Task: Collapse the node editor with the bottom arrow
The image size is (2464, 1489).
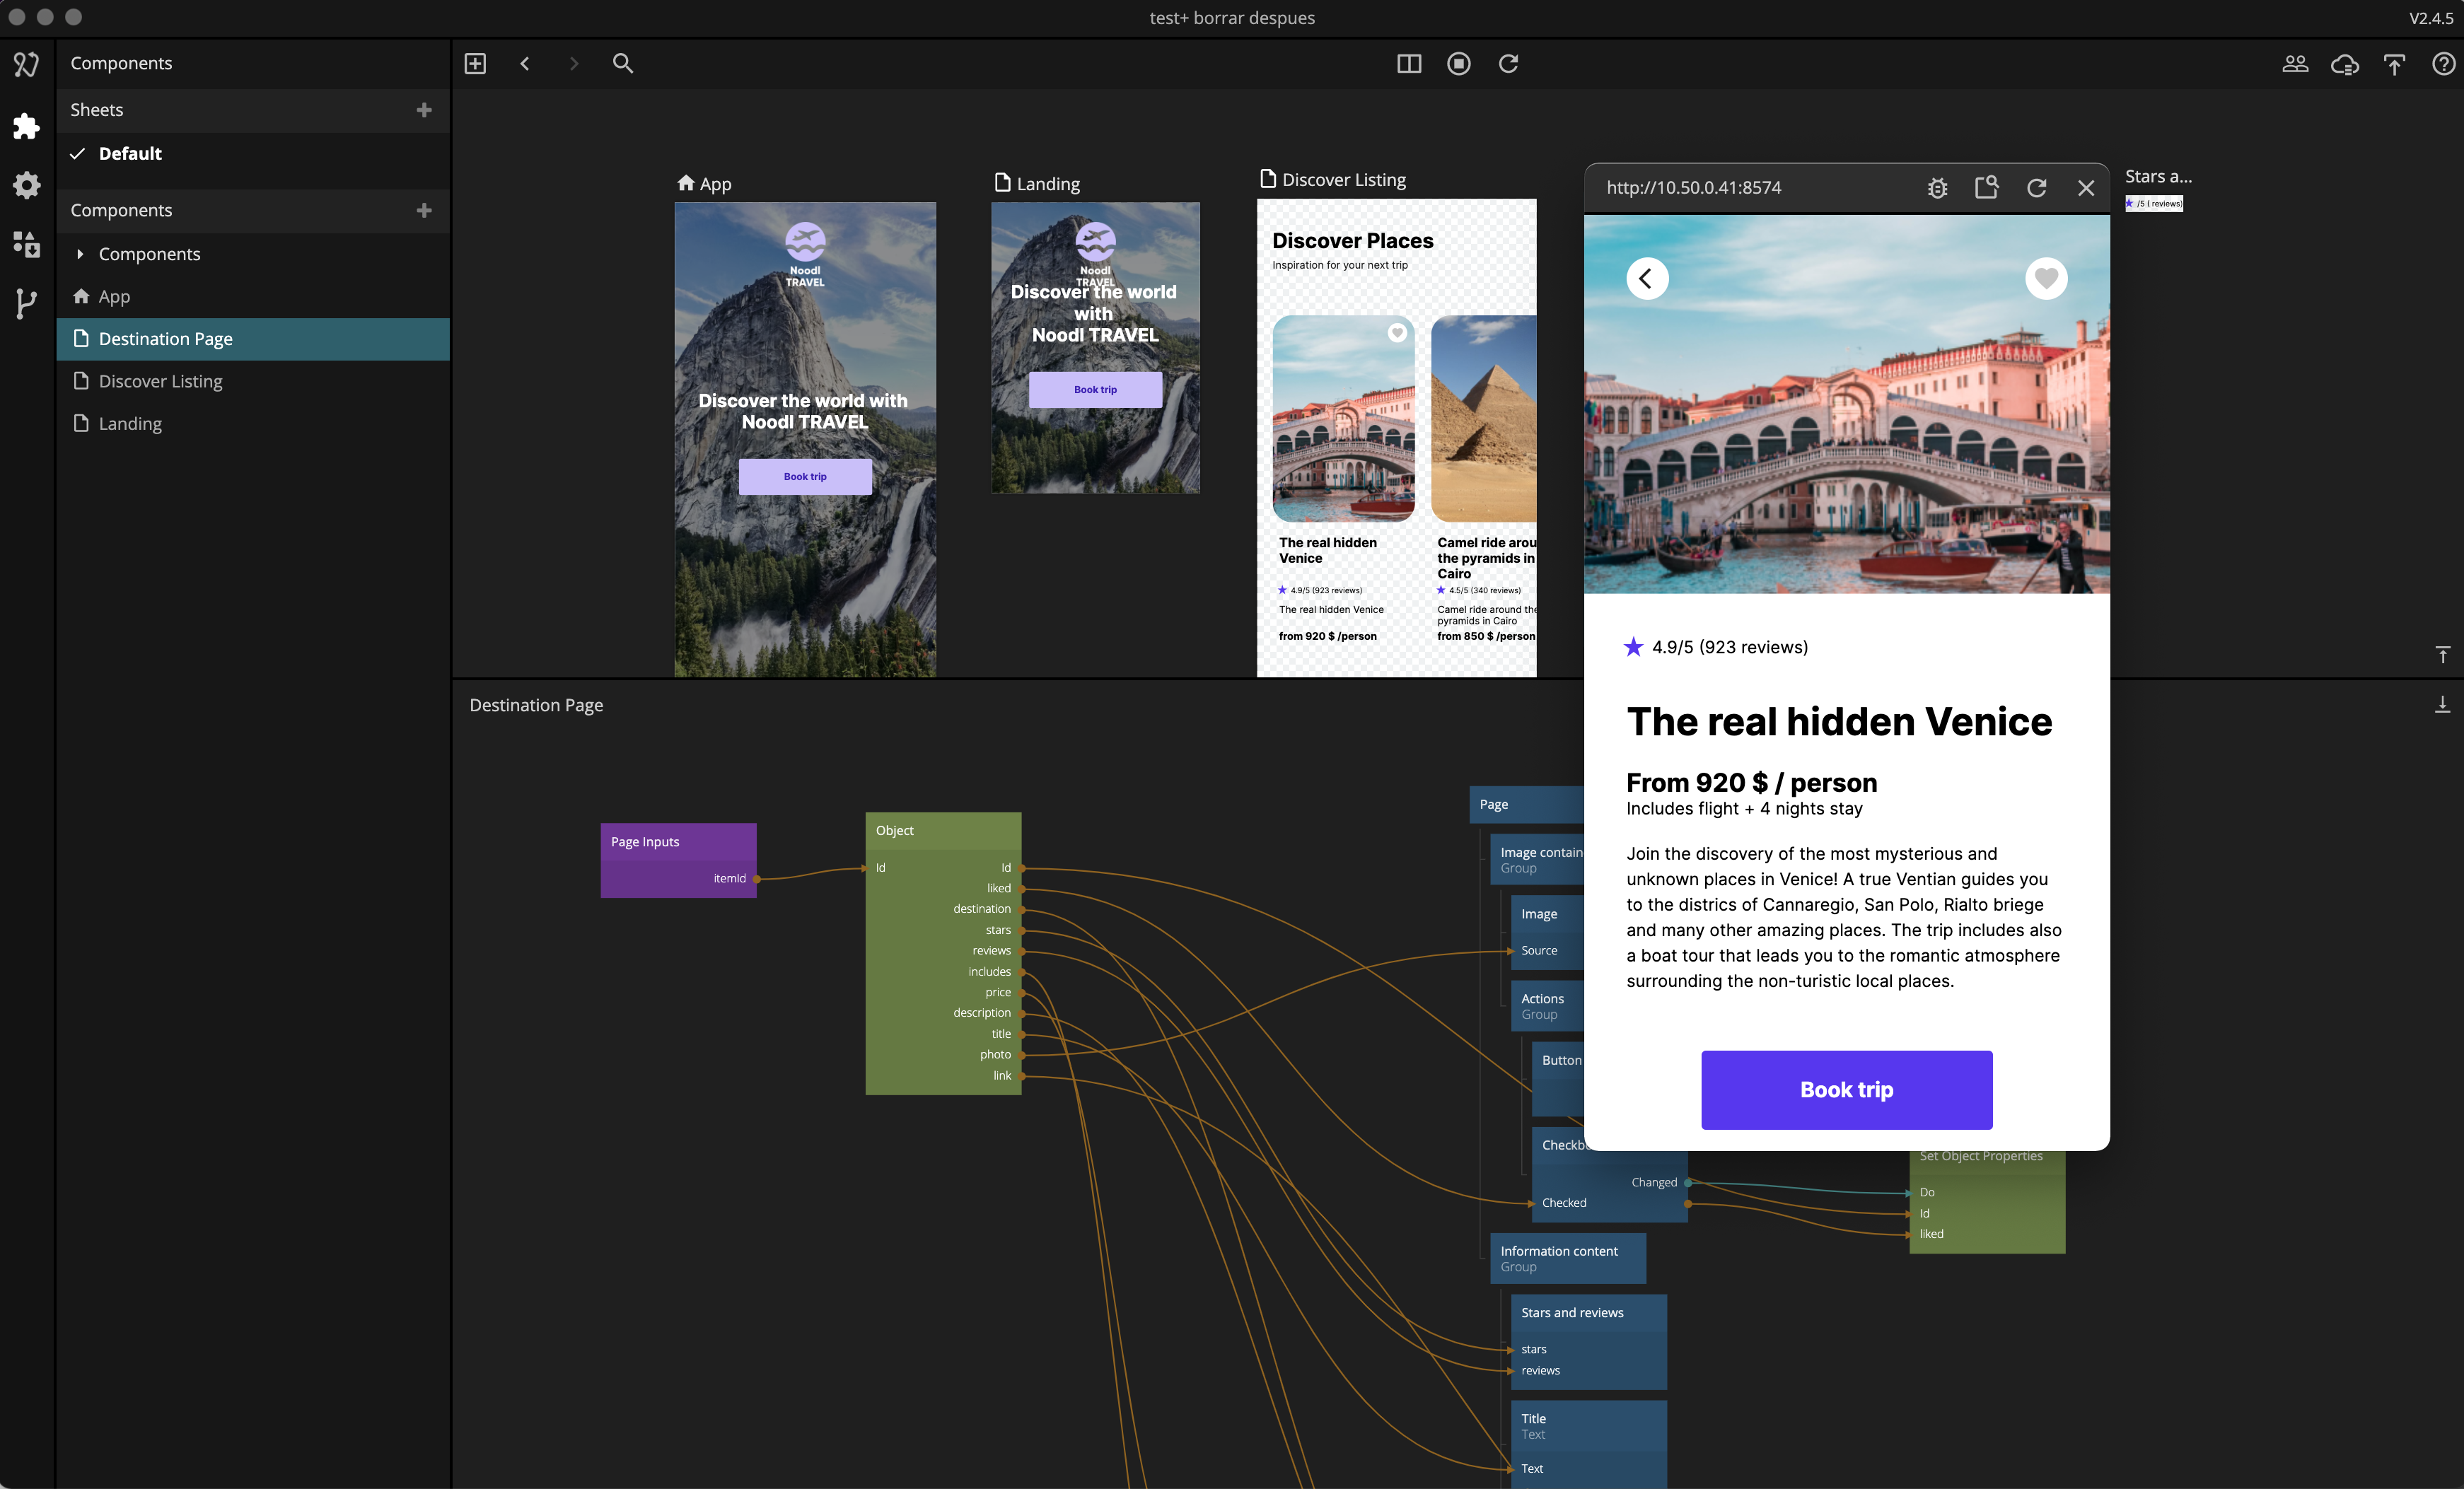Action: pos(2442,704)
